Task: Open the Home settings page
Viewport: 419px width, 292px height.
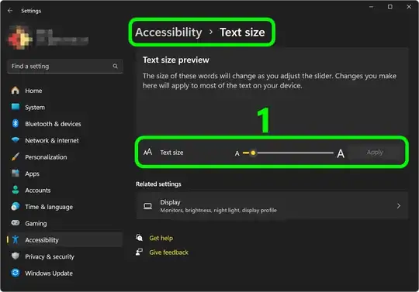Action: tap(33, 91)
